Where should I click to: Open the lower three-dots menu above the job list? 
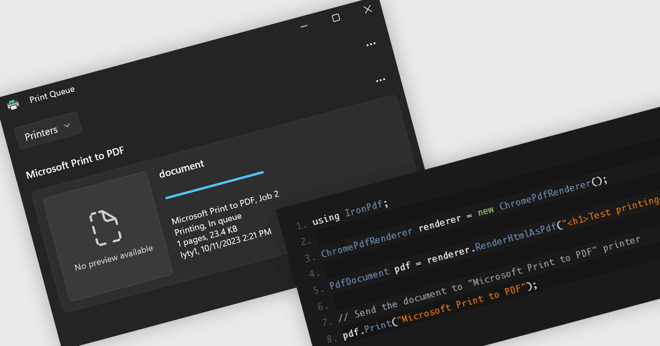(381, 81)
